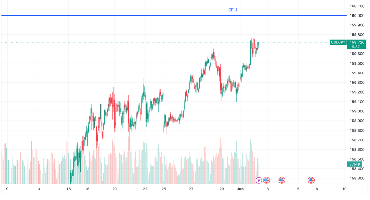Image resolution: width=370 pixels, height=200 pixels.
Task: Click date 25 on the time axis
Action: point(164,189)
